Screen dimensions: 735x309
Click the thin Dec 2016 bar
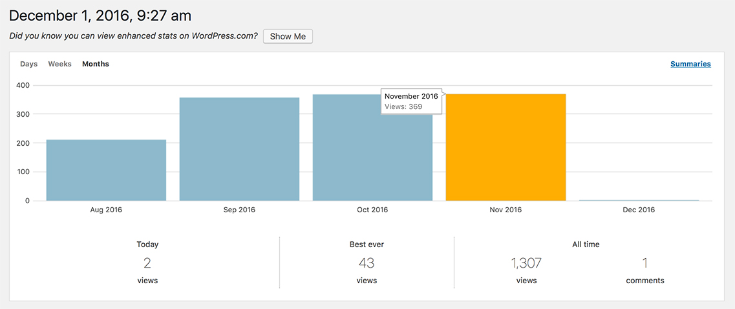point(639,200)
